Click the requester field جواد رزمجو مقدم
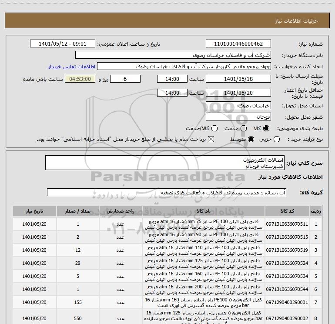 click(184, 67)
